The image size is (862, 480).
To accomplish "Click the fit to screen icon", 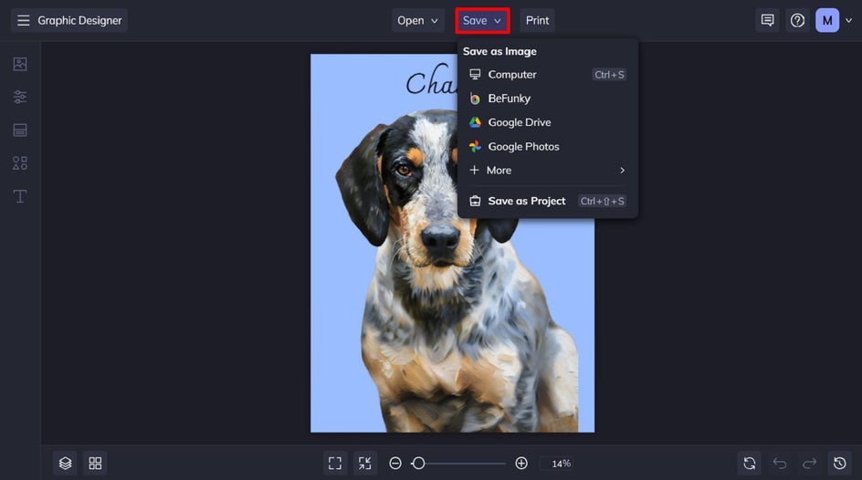I will 335,464.
